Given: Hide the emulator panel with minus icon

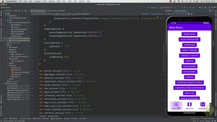Looking at the screenshot, I should coord(213,11).
